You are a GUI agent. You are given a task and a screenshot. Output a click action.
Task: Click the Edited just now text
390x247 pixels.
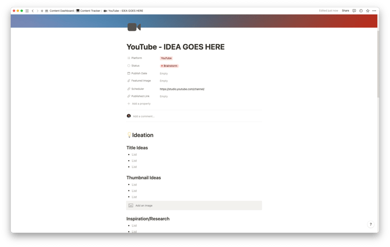pyautogui.click(x=328, y=11)
